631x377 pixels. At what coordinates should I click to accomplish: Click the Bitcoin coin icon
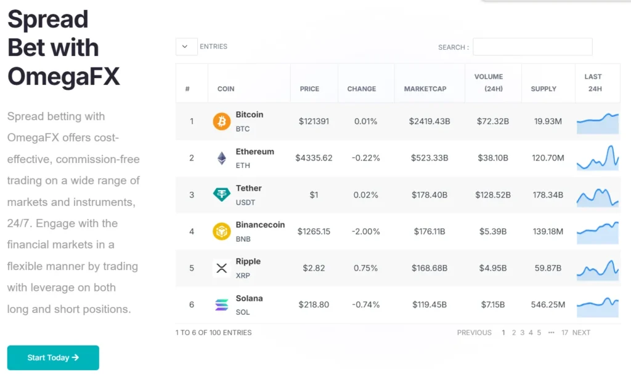[x=222, y=122]
